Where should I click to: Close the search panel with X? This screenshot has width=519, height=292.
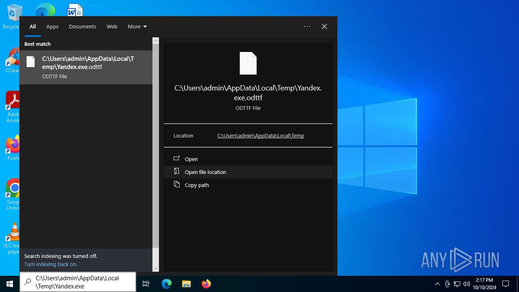[324, 26]
